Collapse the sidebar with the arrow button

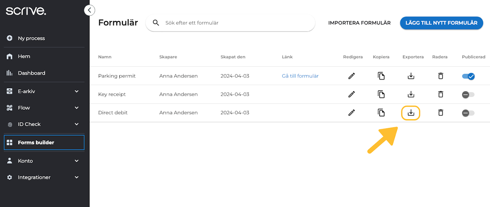click(89, 10)
